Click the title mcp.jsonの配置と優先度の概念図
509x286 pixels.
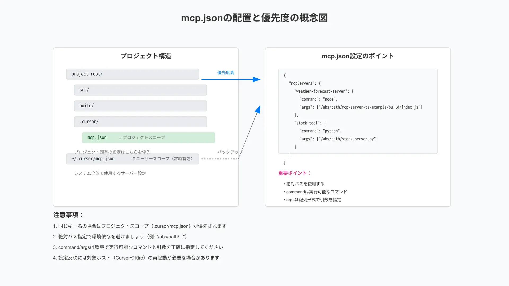tap(254, 18)
